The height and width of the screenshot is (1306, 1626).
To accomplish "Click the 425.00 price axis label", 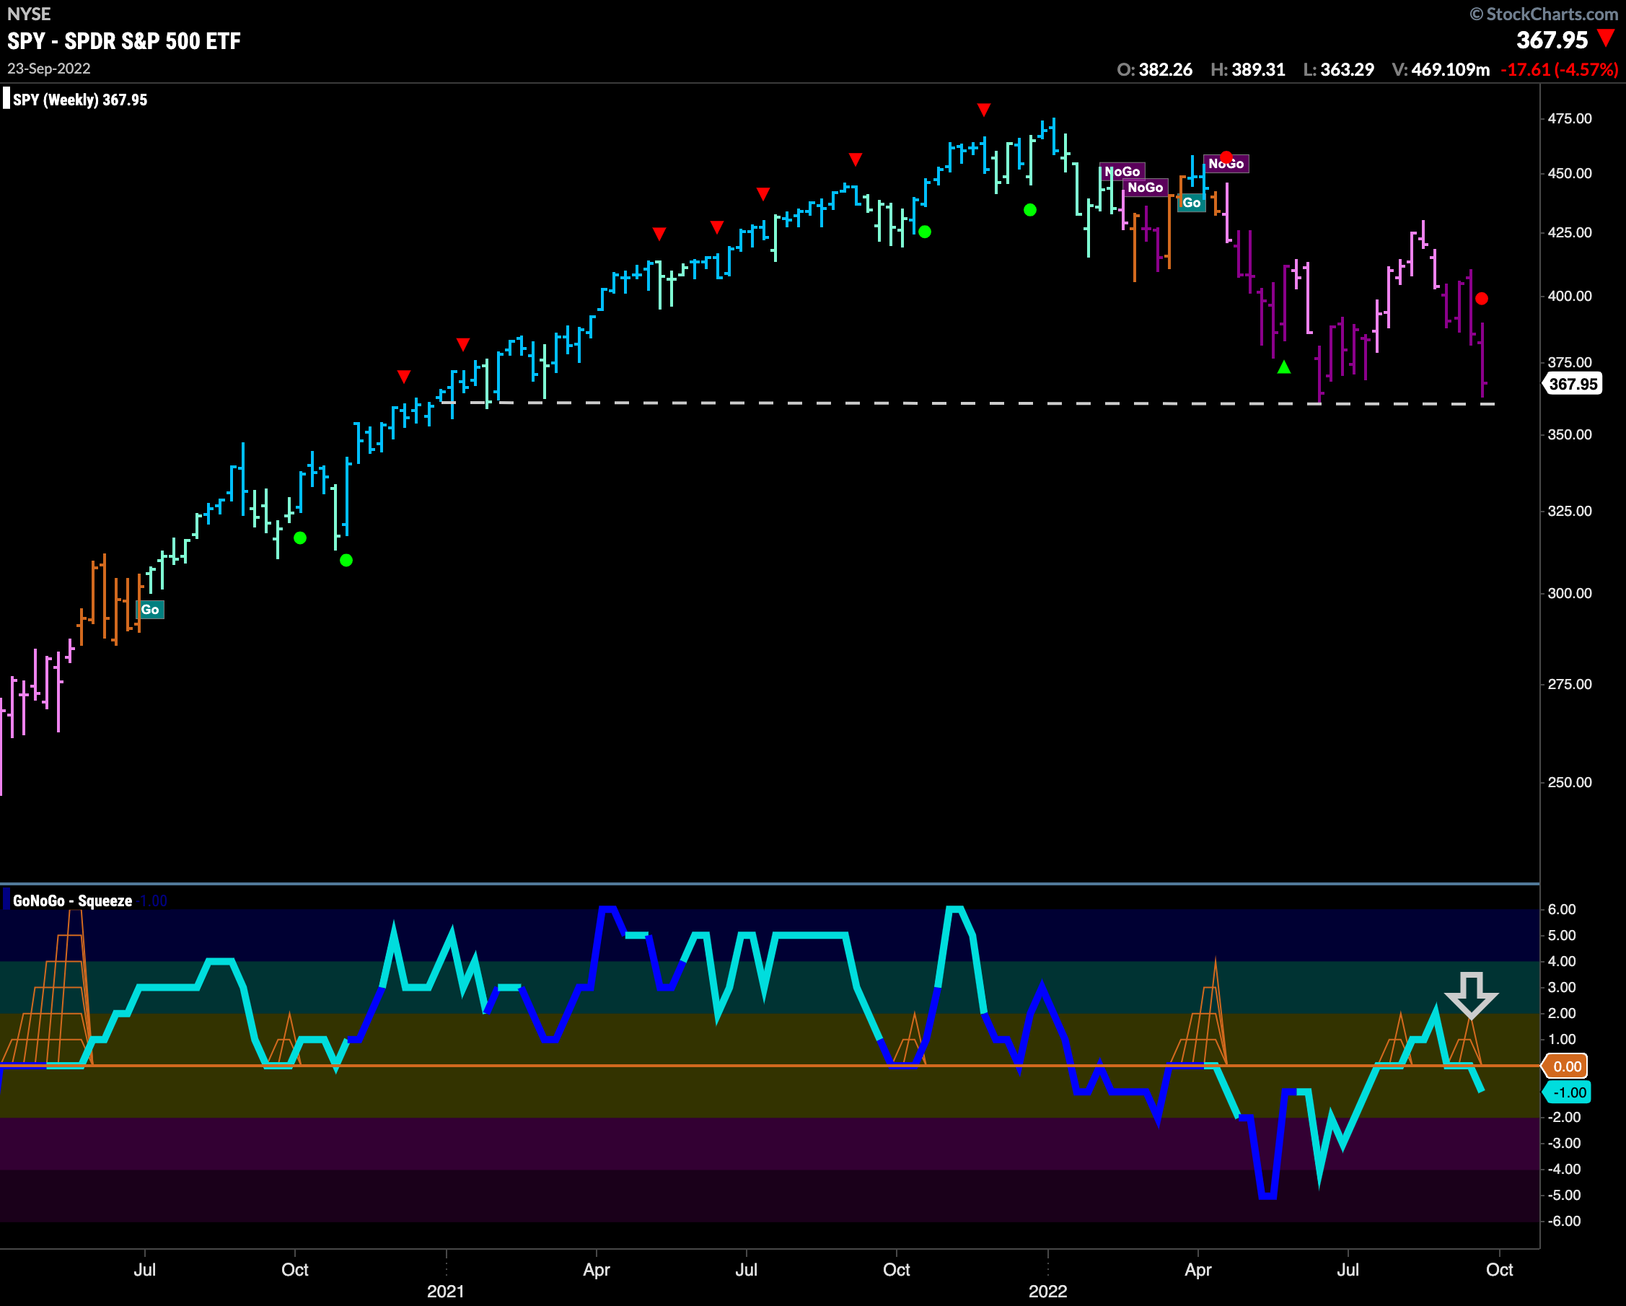I will (1570, 232).
